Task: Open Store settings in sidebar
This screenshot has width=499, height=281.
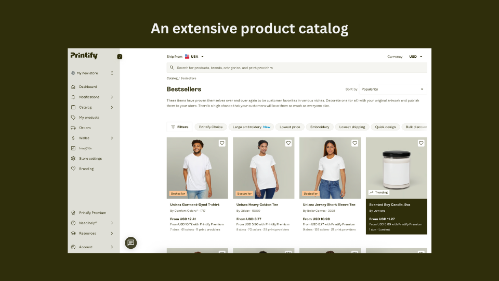Action: (90, 158)
